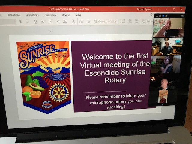Click the subscript button
The height and width of the screenshot is (144, 192).
coord(50,22)
